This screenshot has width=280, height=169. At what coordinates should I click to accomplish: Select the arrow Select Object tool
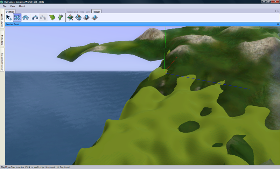coord(9,17)
